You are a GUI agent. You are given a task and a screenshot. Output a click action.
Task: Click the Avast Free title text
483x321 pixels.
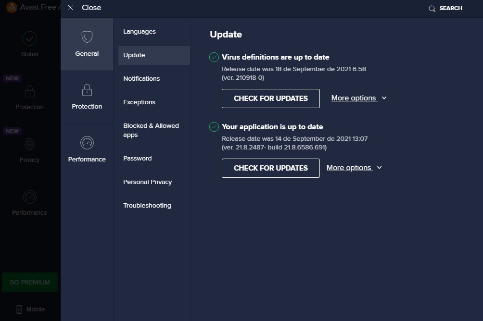[39, 7]
